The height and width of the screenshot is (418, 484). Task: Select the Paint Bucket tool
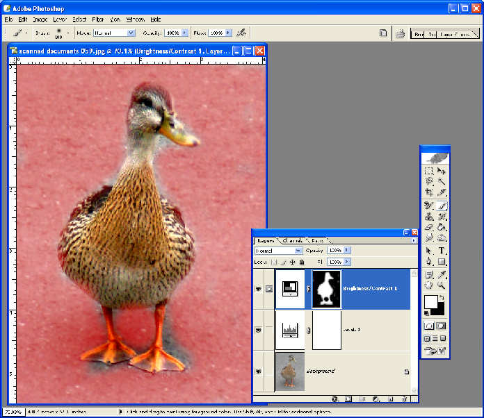point(442,228)
